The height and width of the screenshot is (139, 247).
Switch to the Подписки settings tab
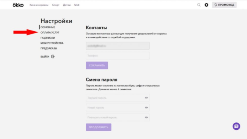[47, 38]
